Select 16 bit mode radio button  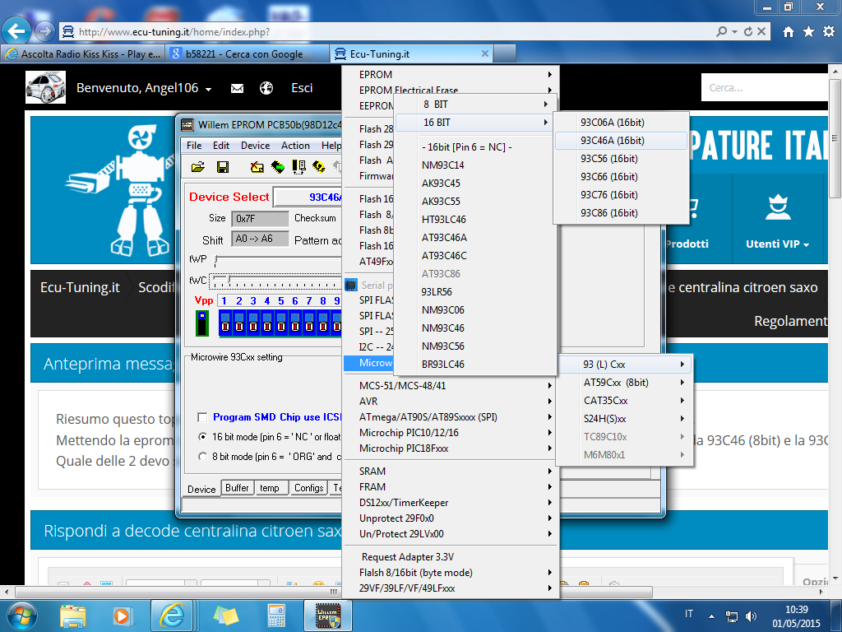(x=202, y=436)
